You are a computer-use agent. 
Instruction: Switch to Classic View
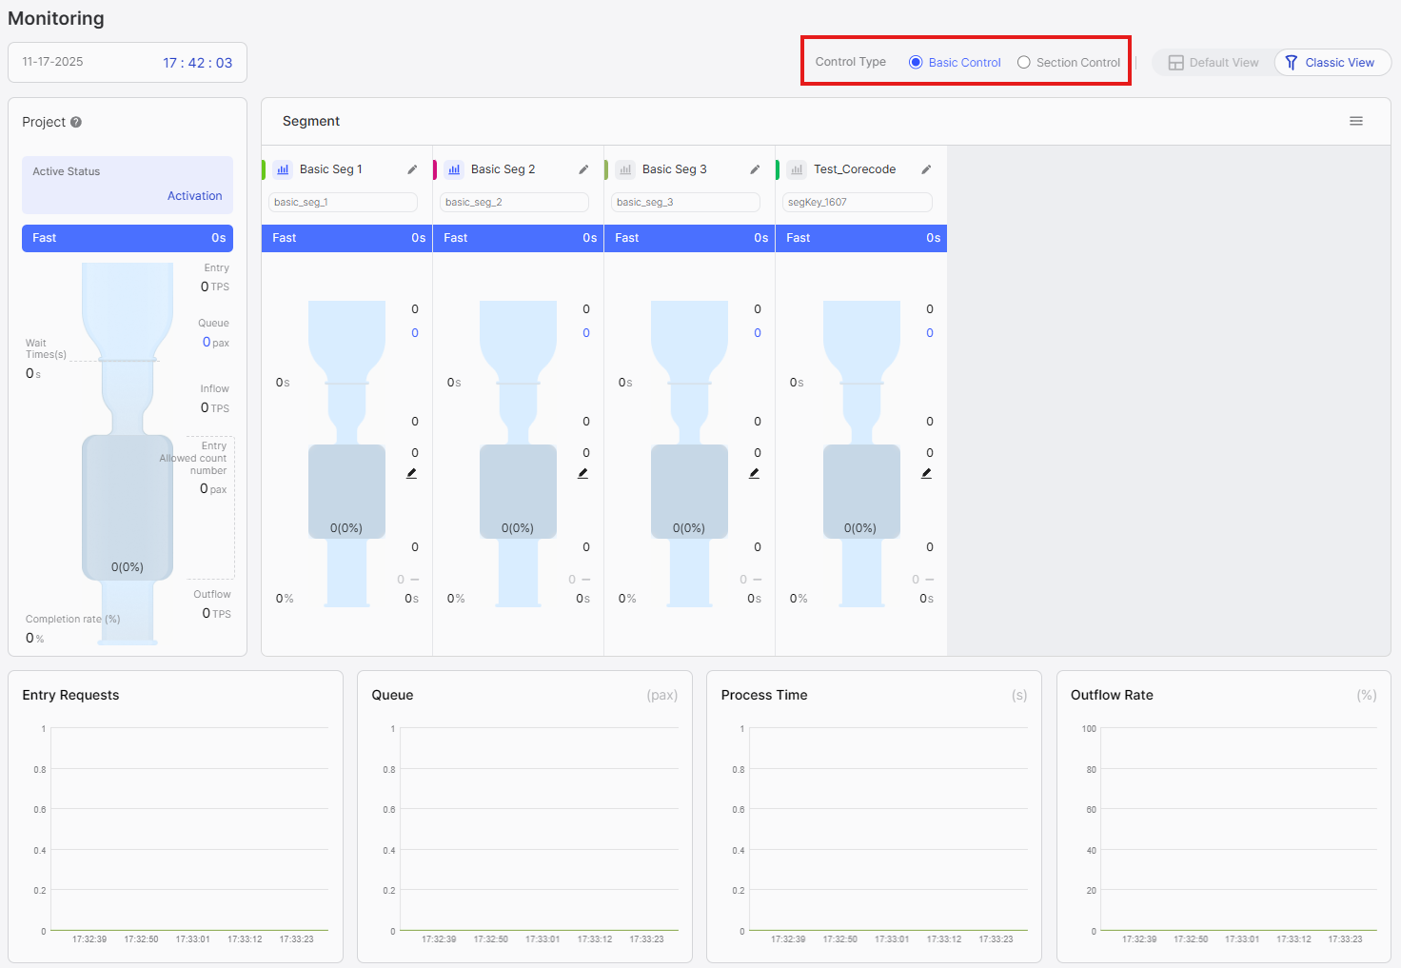(1332, 62)
